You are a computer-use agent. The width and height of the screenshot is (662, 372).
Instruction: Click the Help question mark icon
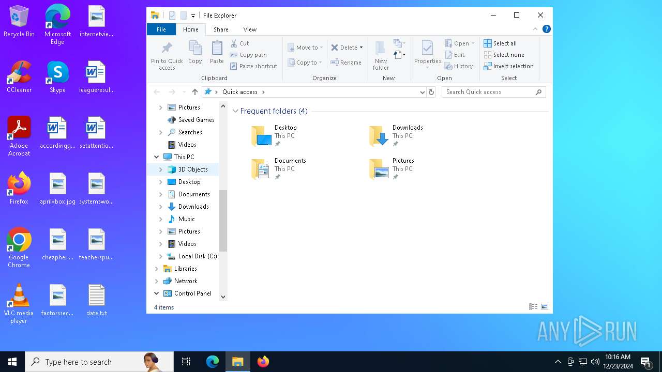click(x=547, y=29)
